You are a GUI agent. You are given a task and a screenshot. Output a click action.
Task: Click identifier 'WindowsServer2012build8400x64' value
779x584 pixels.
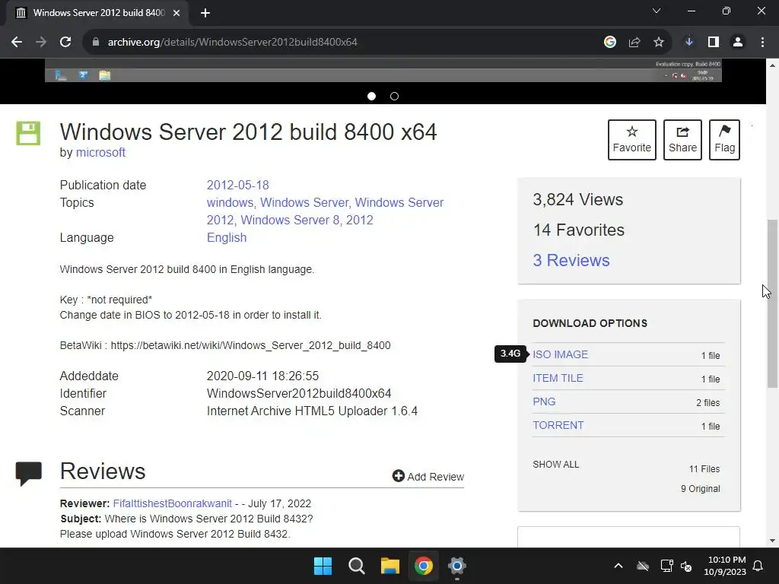tap(299, 394)
